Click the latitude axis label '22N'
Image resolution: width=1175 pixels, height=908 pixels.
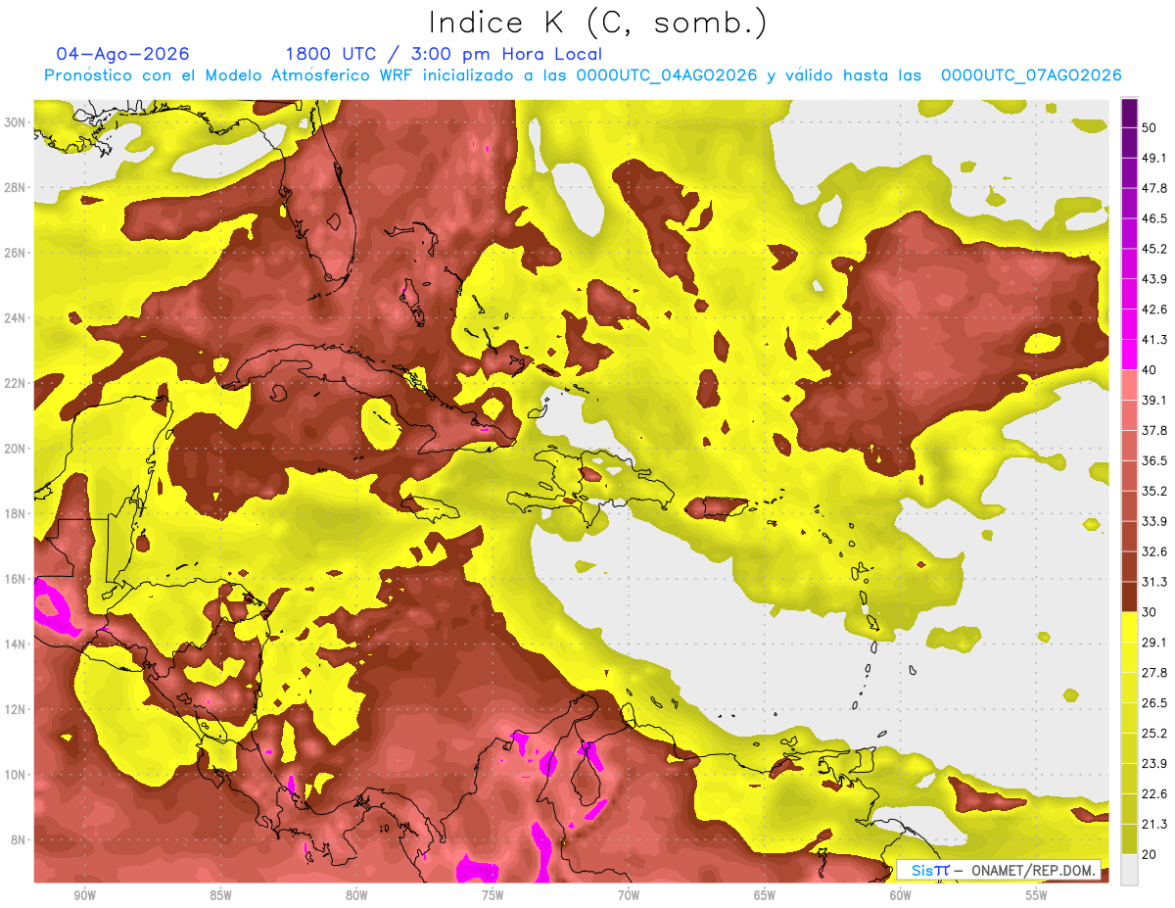(x=15, y=383)
